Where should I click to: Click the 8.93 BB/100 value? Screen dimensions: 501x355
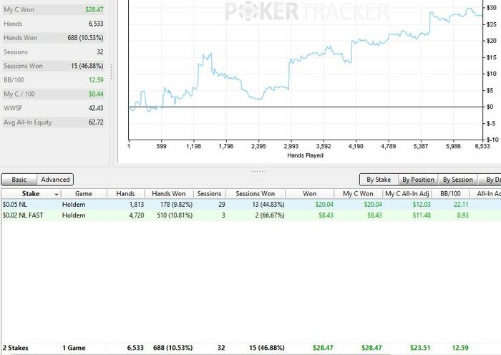point(462,215)
